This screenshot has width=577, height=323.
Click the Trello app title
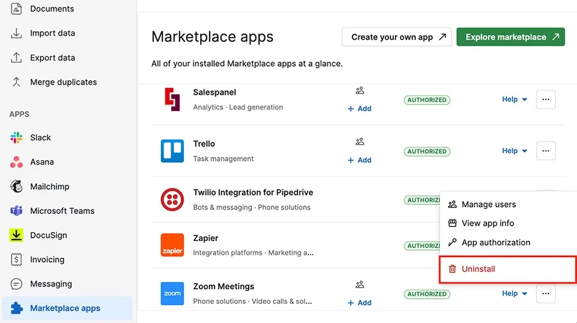pyautogui.click(x=204, y=144)
